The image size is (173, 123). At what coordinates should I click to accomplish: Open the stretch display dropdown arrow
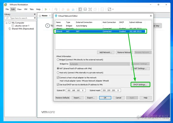point(113,9)
